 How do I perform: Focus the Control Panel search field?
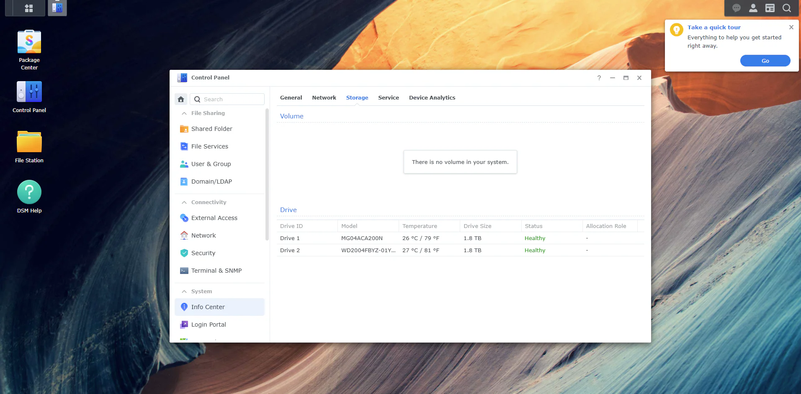[x=227, y=99]
